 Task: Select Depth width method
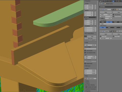click(115, 27)
